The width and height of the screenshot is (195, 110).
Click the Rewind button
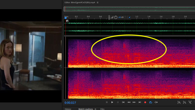129,102
